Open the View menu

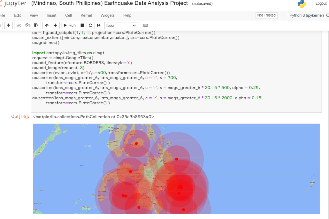pos(34,15)
